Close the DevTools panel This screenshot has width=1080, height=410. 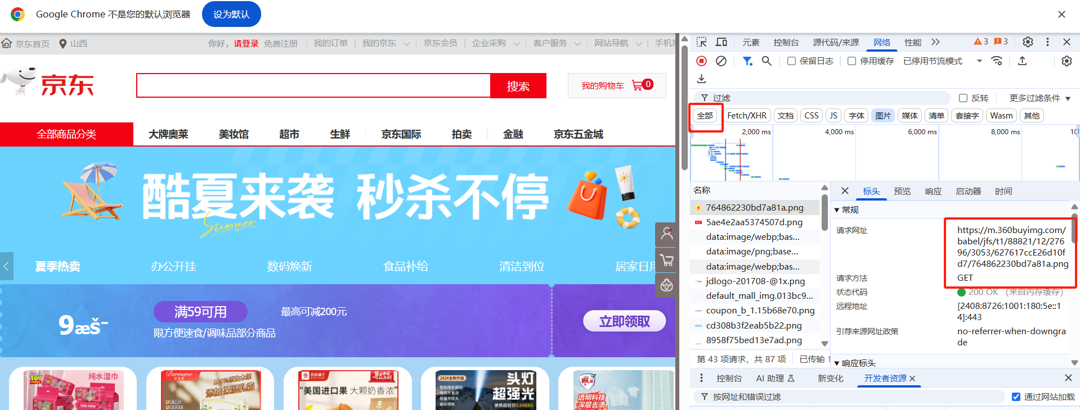click(1066, 42)
